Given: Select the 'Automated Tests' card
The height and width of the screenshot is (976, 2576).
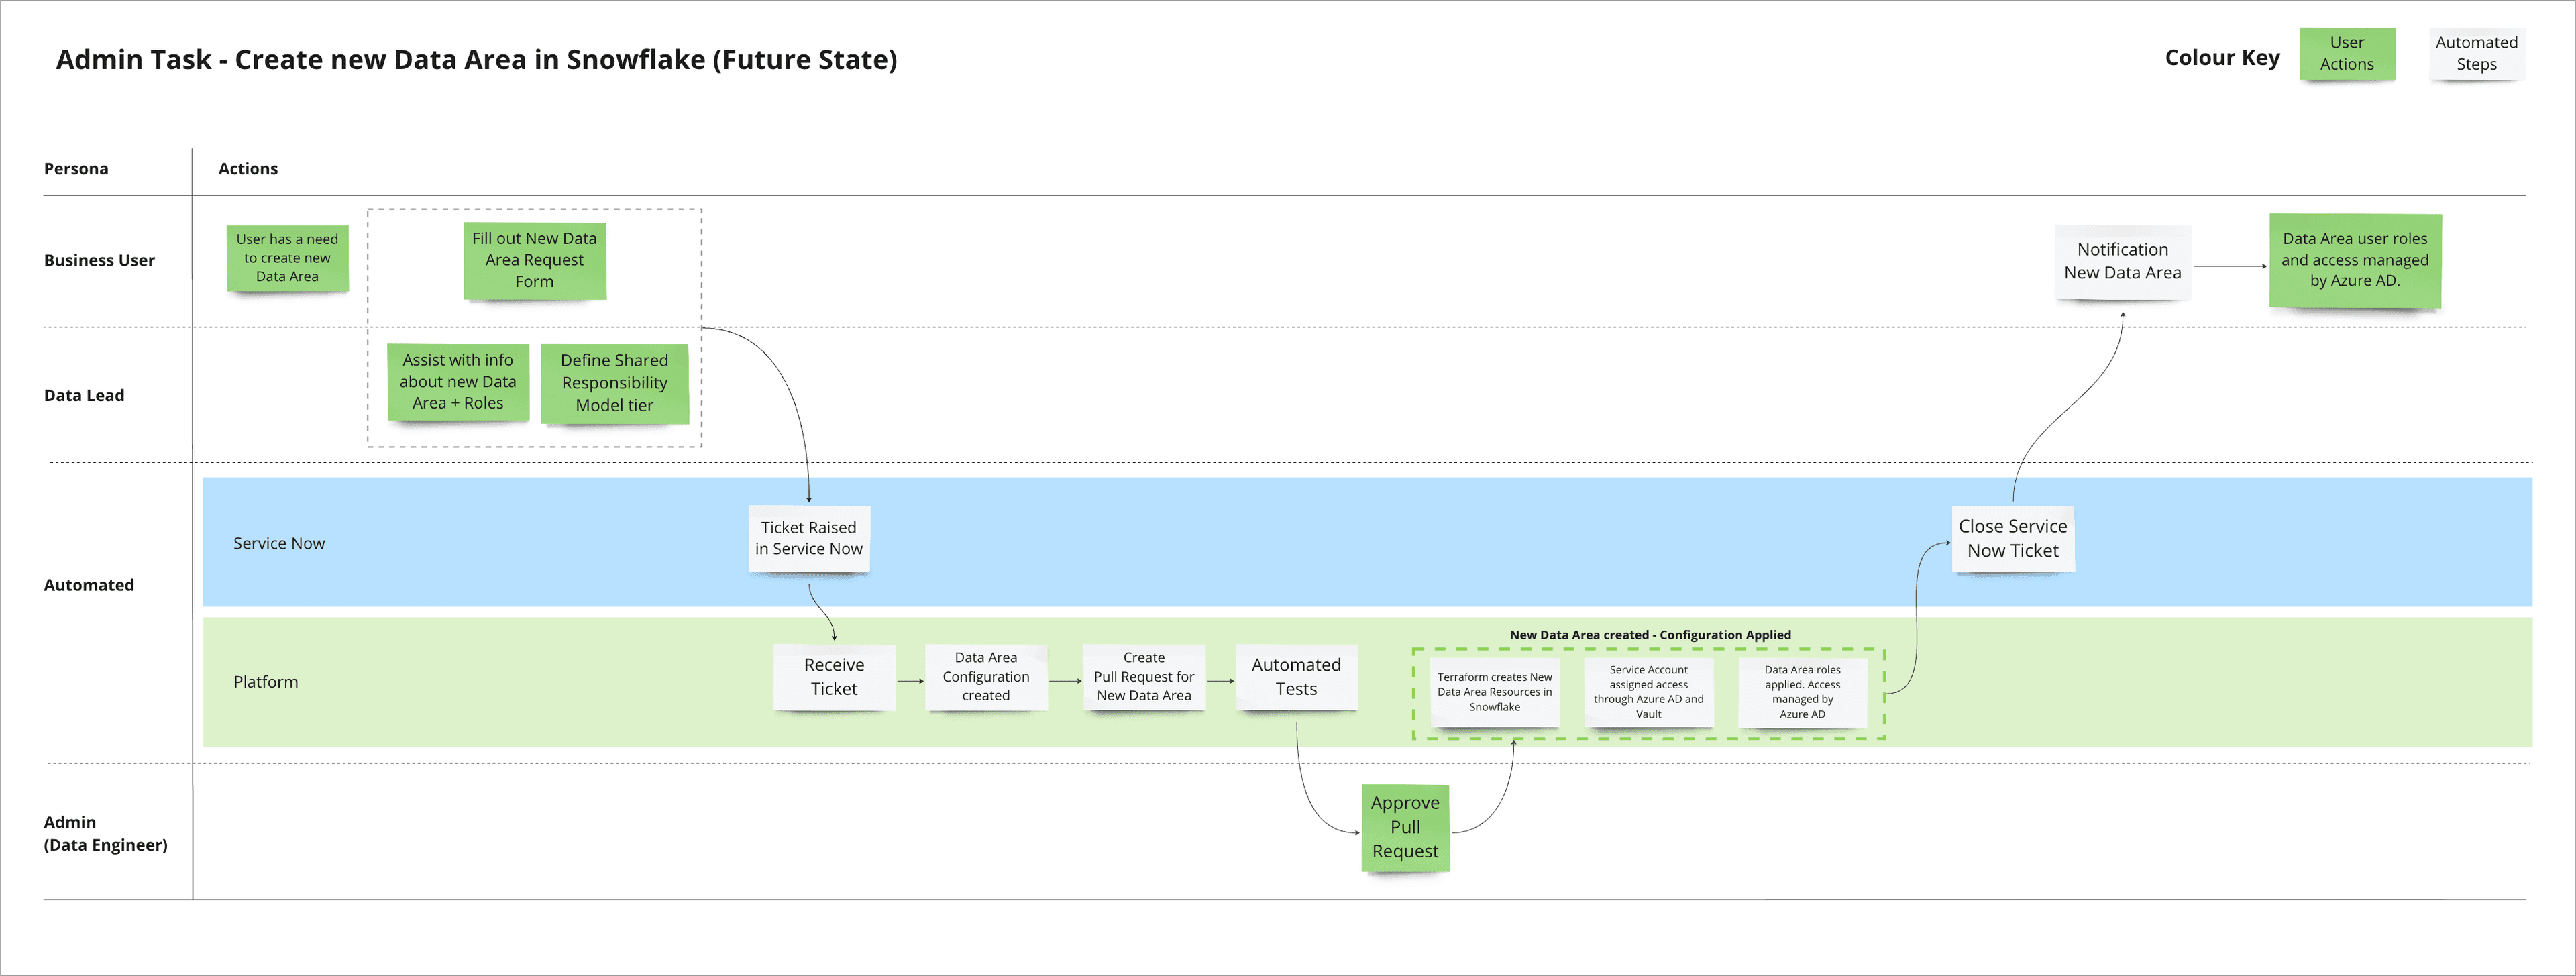Looking at the screenshot, I should (x=1296, y=677).
